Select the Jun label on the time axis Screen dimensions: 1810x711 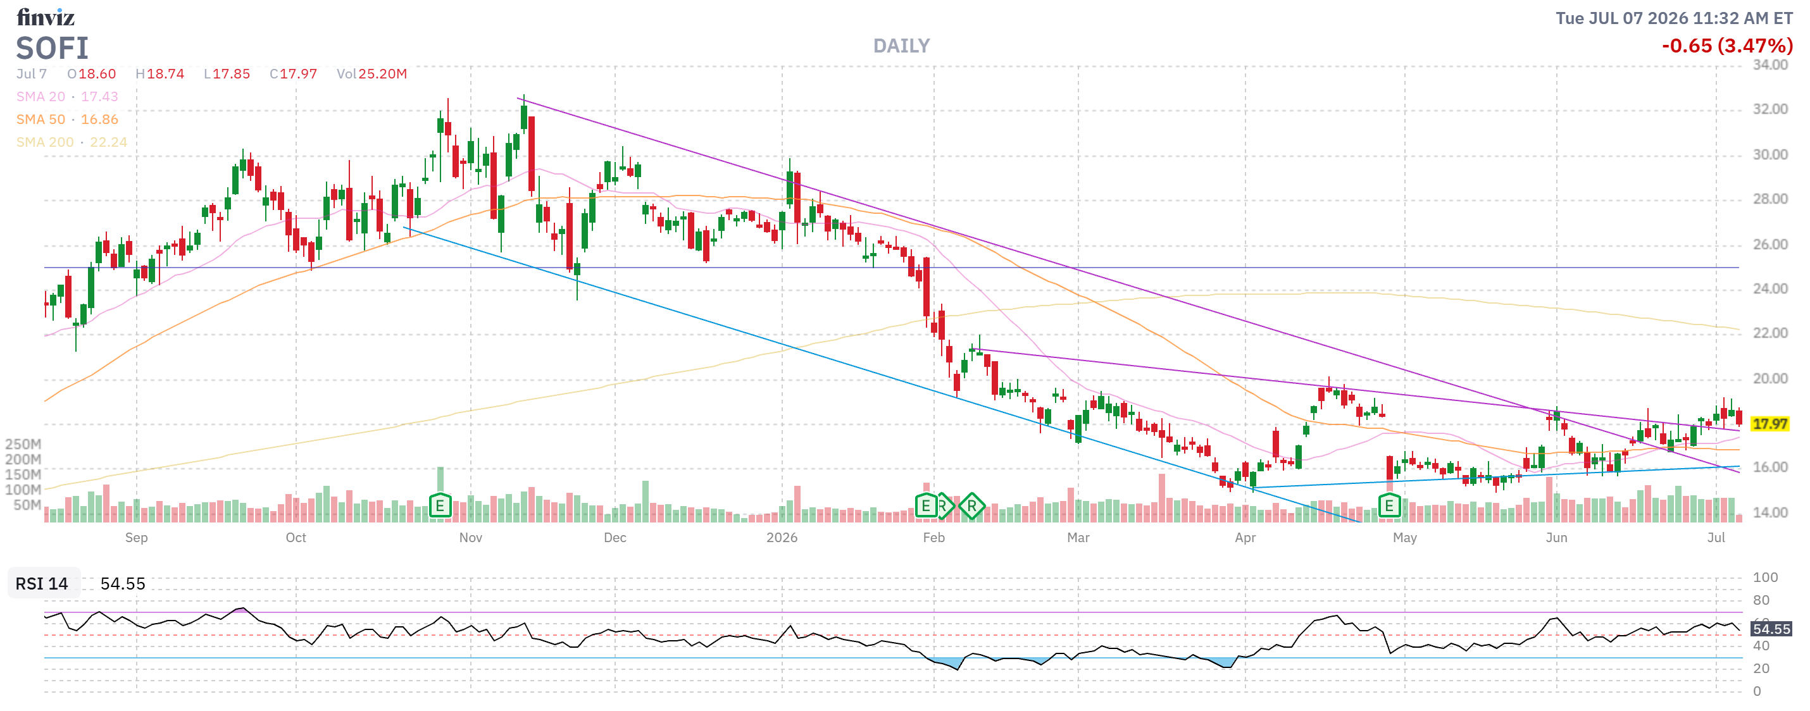click(x=1556, y=538)
